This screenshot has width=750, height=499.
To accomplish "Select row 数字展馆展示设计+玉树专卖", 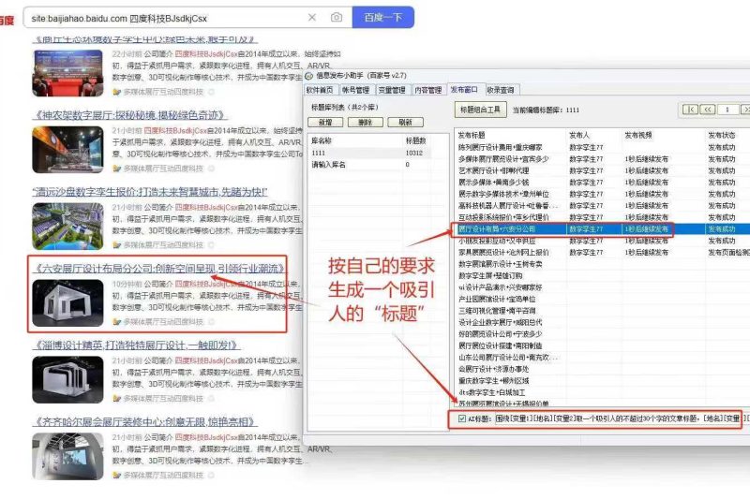I will 603,264.
